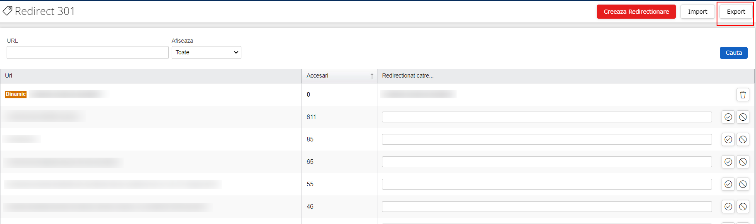Export the redirect list

736,12
